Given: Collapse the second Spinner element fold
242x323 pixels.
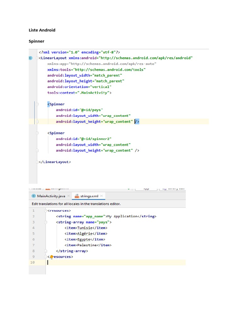Looking at the screenshot, I should click(x=37, y=133).
